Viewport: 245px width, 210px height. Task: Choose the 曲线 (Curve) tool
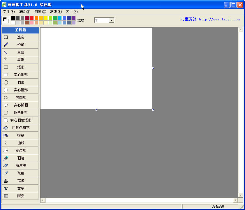click(x=20, y=143)
